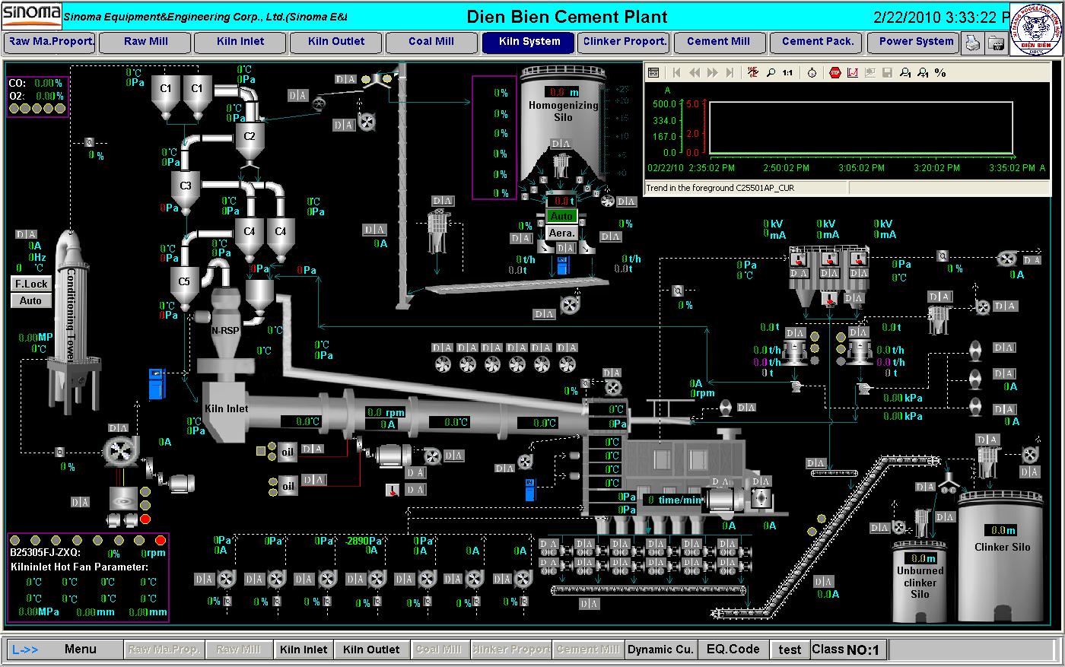Click the L->> button in bottom bar
The width and height of the screenshot is (1065, 667).
pos(25,650)
